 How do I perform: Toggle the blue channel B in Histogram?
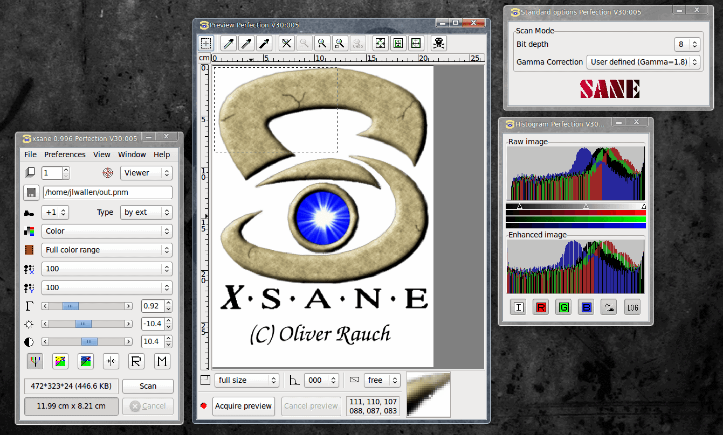587,307
